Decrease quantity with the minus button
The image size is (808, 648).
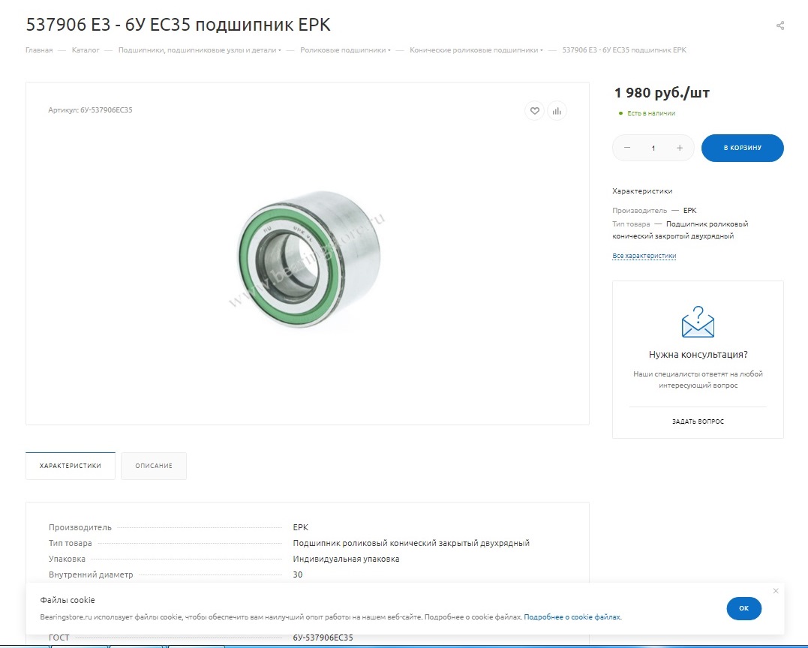[627, 148]
